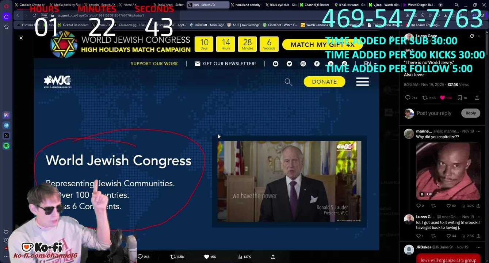Screen dimensions: 489x263
Task: Open the 'Ko-fi | Your Settings' bookmark
Action: click(x=243, y=25)
